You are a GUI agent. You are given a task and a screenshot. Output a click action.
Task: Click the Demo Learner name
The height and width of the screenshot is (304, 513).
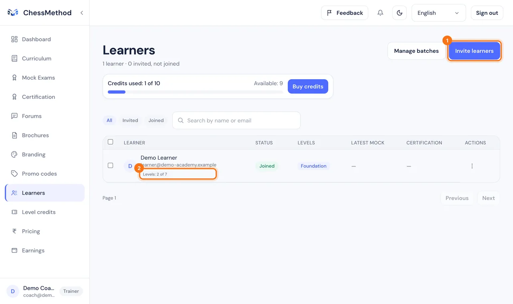click(x=159, y=158)
